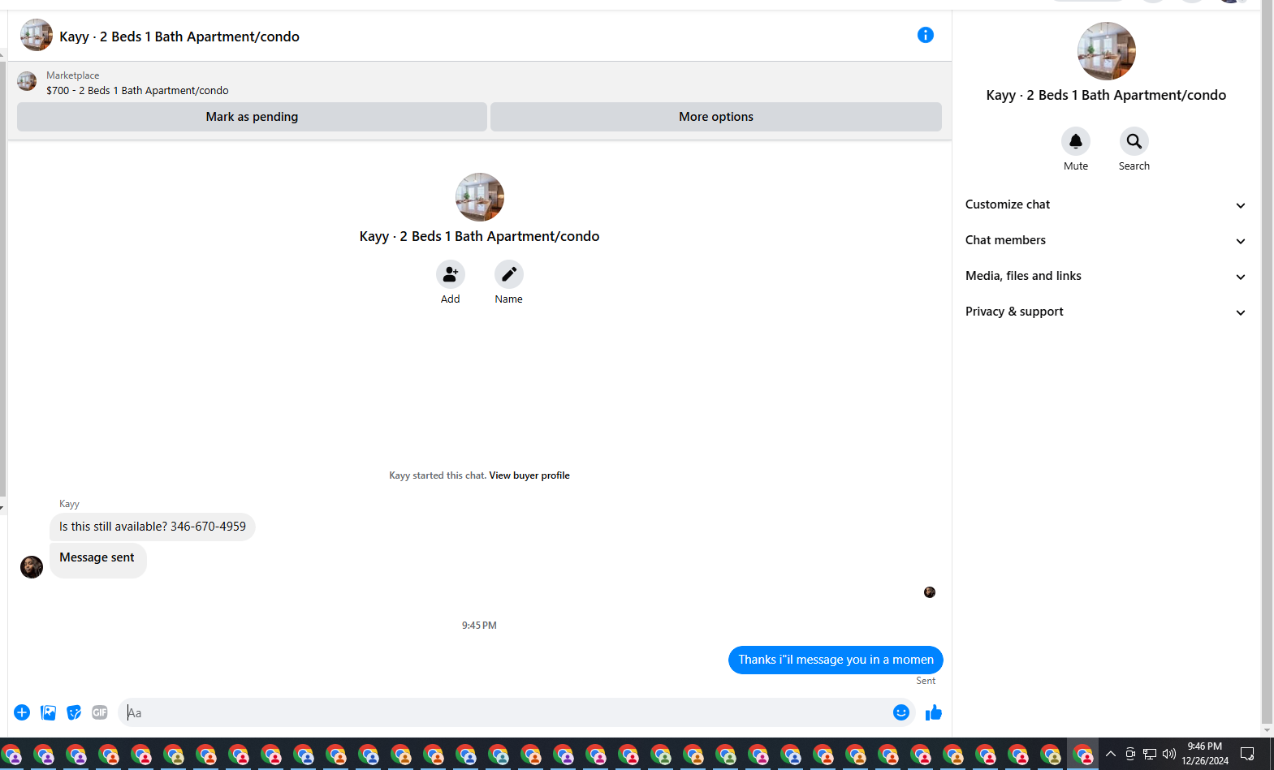
Task: Open centered conversation listing photo
Action: point(479,197)
